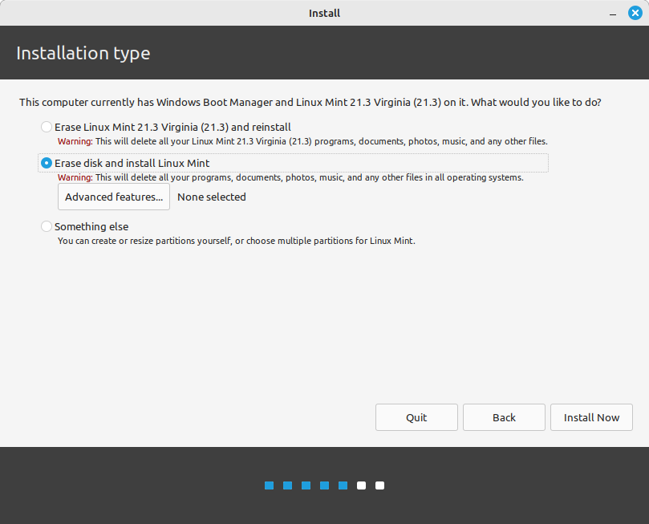
Task: Click Install Now button
Action: click(x=591, y=417)
